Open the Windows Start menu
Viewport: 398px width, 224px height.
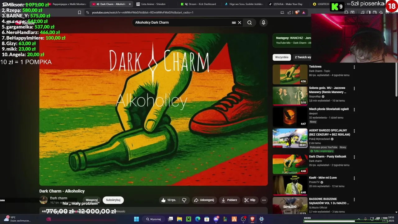tap(136, 219)
